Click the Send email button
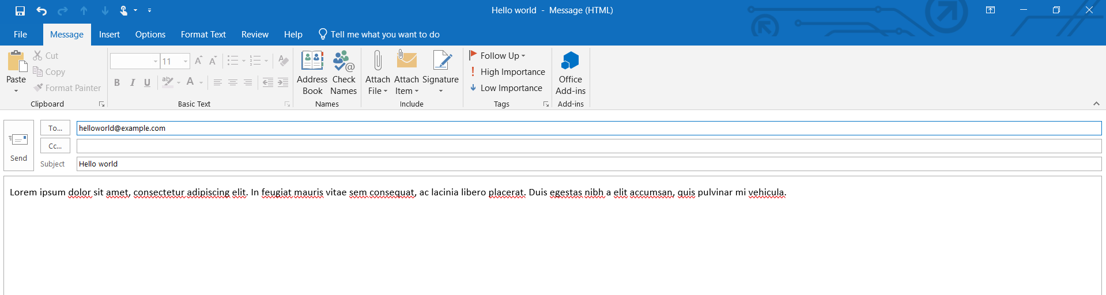This screenshot has height=295, width=1106. 18,145
